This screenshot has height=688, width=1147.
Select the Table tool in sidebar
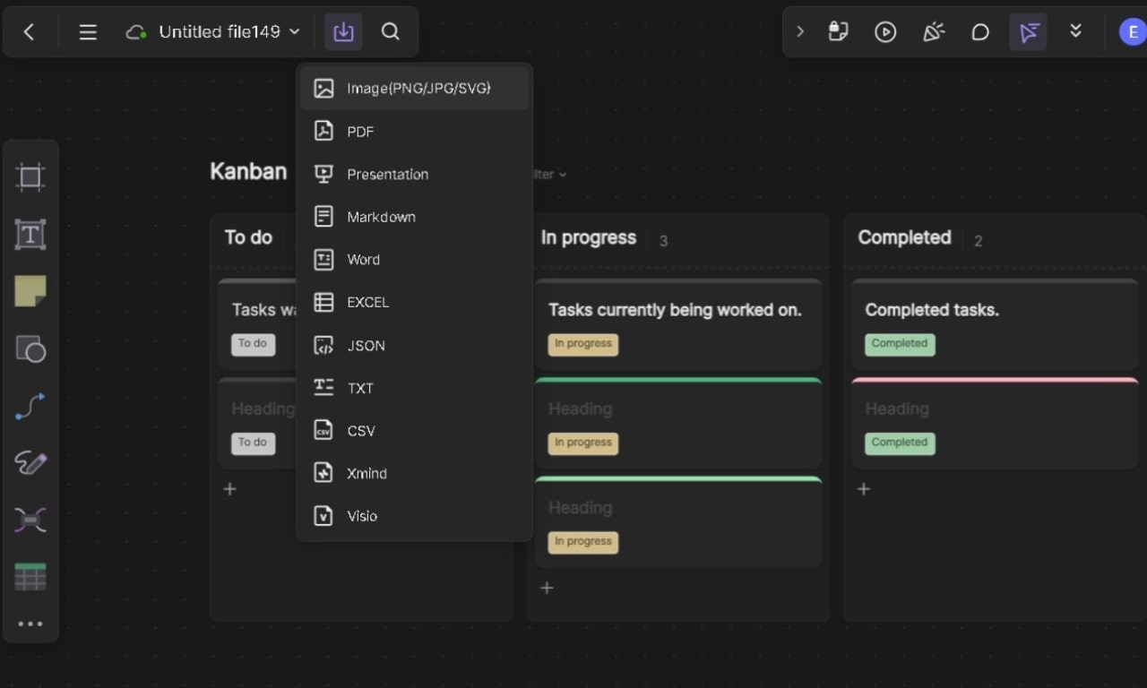point(30,577)
